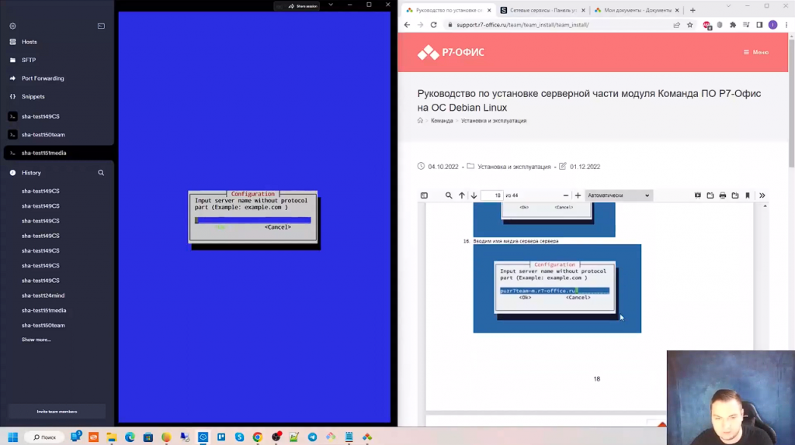Open Skype from taskbar
The image size is (795, 445).
coord(239,437)
